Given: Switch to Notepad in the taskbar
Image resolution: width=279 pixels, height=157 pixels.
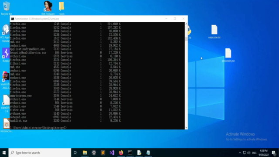Looking at the screenshot, I should pos(148,153).
